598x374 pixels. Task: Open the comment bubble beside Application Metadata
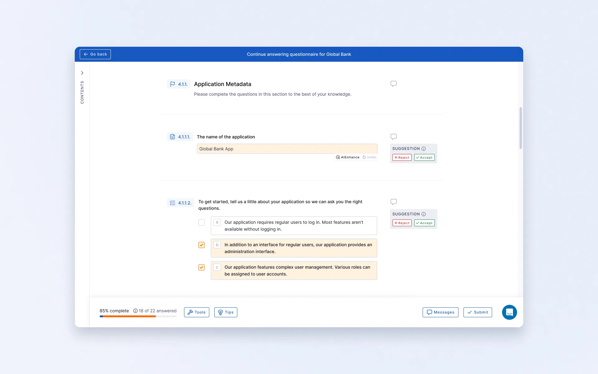[x=394, y=84]
